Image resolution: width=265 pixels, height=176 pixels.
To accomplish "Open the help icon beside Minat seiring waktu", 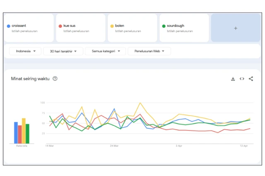I will (x=55, y=79).
